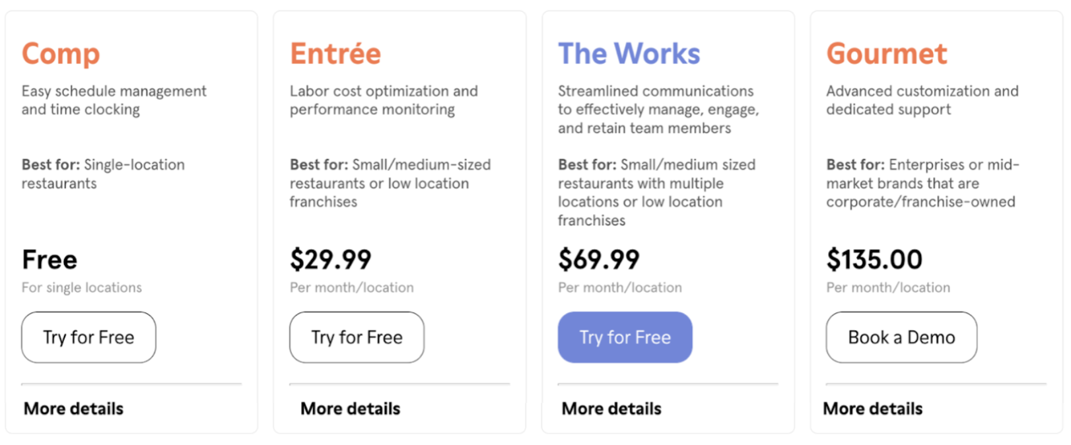Viewport: 1071px width, 445px height.
Task: Click the Free price label on Comp
Action: pos(49,259)
